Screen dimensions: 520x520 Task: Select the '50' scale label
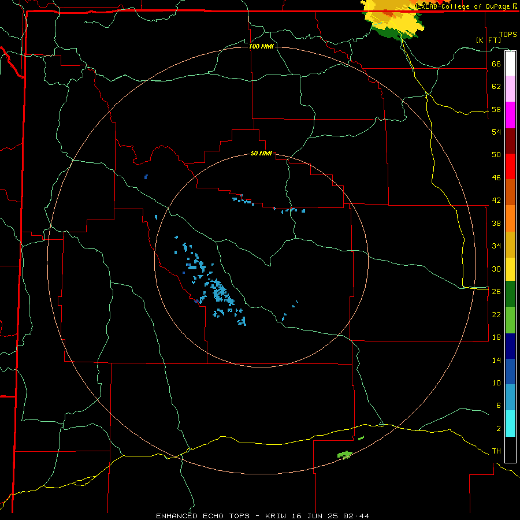(x=496, y=154)
